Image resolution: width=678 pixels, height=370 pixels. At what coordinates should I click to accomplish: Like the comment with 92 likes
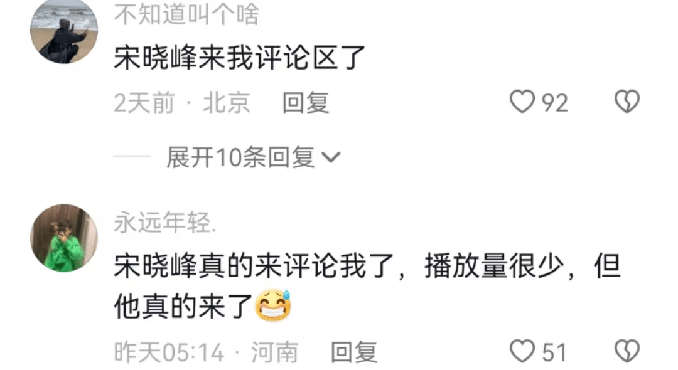(522, 102)
